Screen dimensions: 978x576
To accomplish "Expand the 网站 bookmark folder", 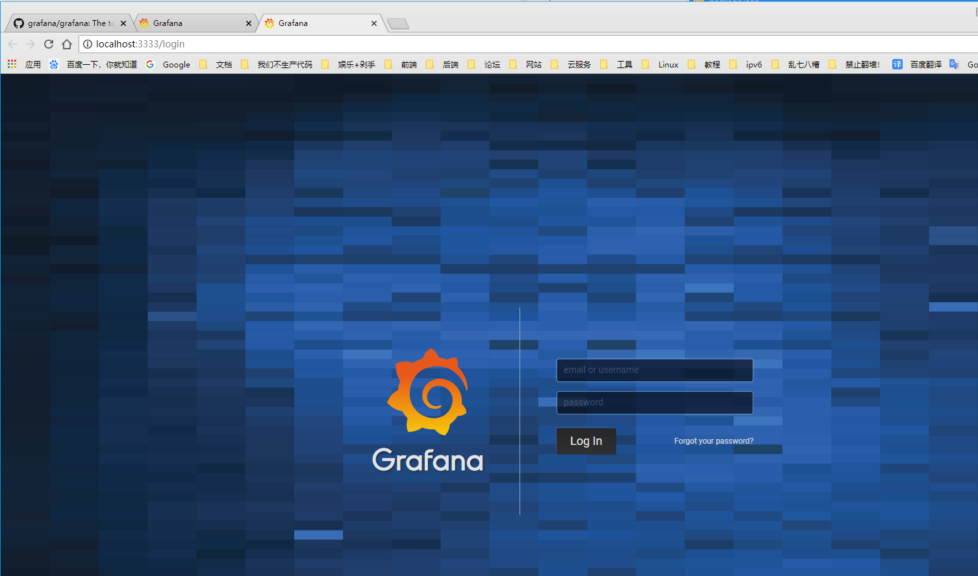I will (525, 64).
